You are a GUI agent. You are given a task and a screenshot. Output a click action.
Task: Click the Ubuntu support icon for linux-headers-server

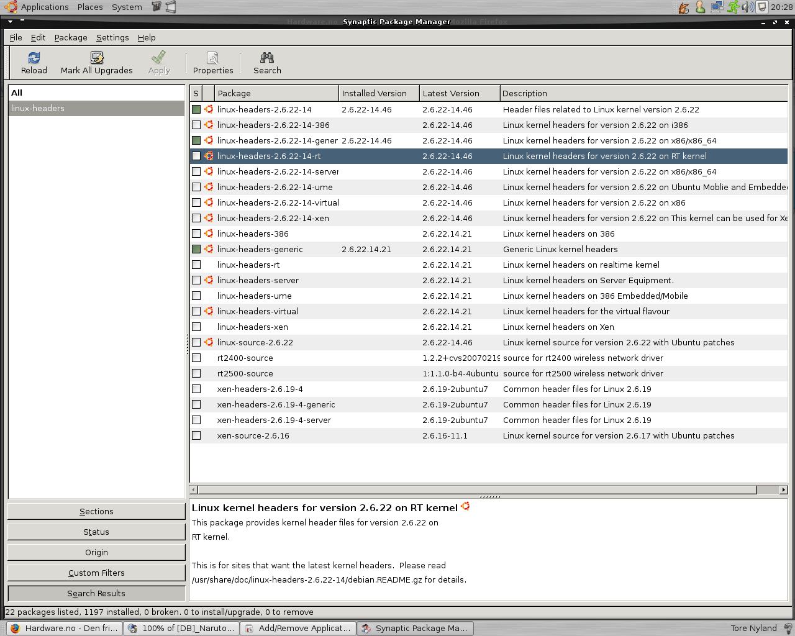(x=209, y=280)
